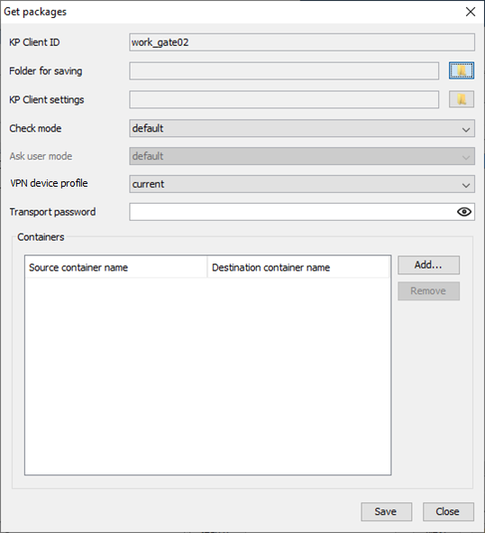
Task: Open VPN device profile dropdown arrow
Action: click(466, 185)
